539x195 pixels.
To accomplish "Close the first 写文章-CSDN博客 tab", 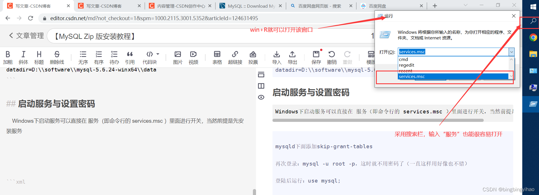I will pyautogui.click(x=68, y=6).
